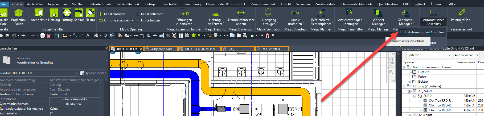484x116 pixels.
Task: Click Bearbeiten button for Systemfarbschemata
Action: pyautogui.click(x=75, y=104)
